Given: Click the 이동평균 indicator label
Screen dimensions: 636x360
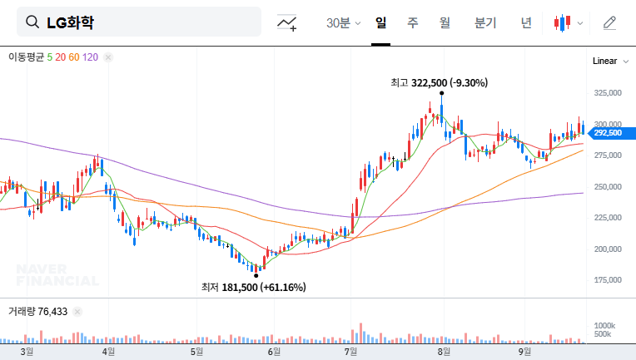Looking at the screenshot, I should [x=26, y=57].
